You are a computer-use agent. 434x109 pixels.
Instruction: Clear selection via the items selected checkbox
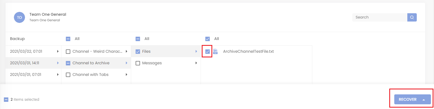[x=6, y=100]
